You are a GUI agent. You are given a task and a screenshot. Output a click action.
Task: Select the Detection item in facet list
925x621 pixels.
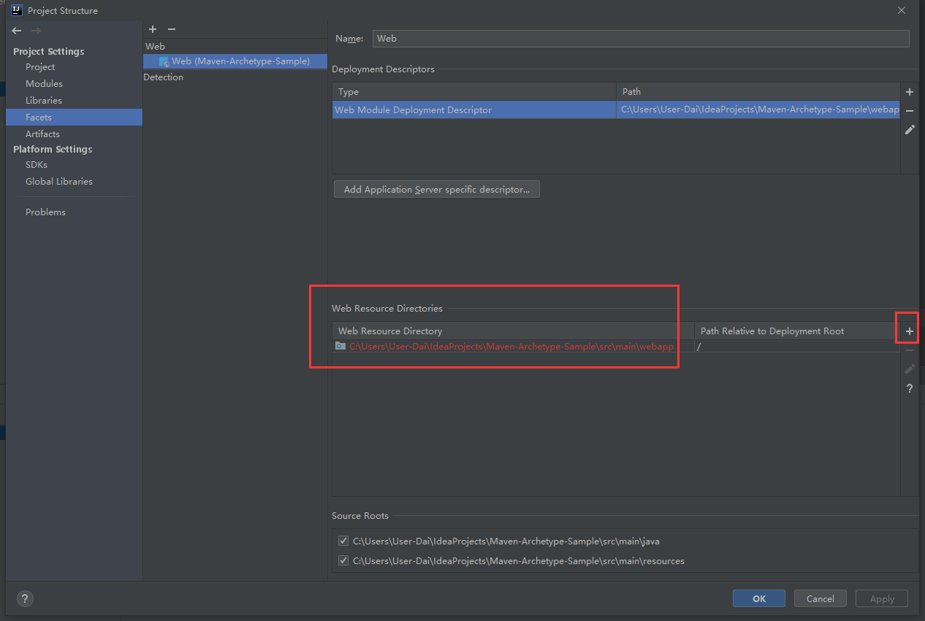pyautogui.click(x=164, y=77)
